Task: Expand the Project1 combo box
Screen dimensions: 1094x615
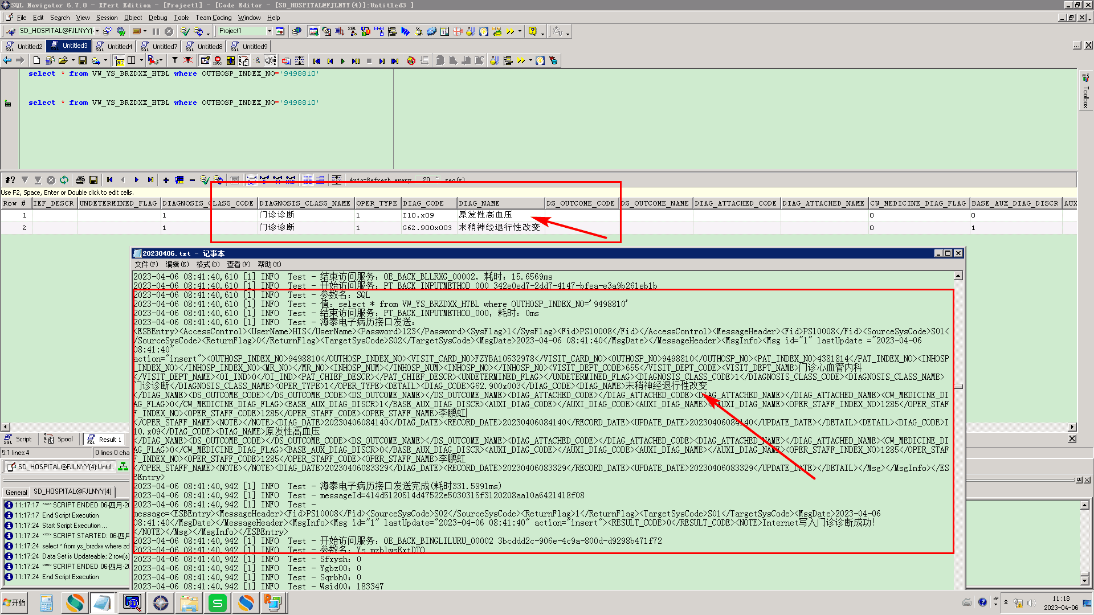Action: (269, 31)
